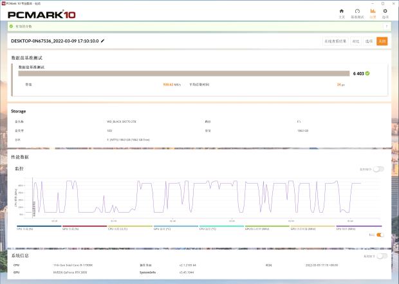
Task: Click the 性能数据 section heading
Action: pos(20,157)
